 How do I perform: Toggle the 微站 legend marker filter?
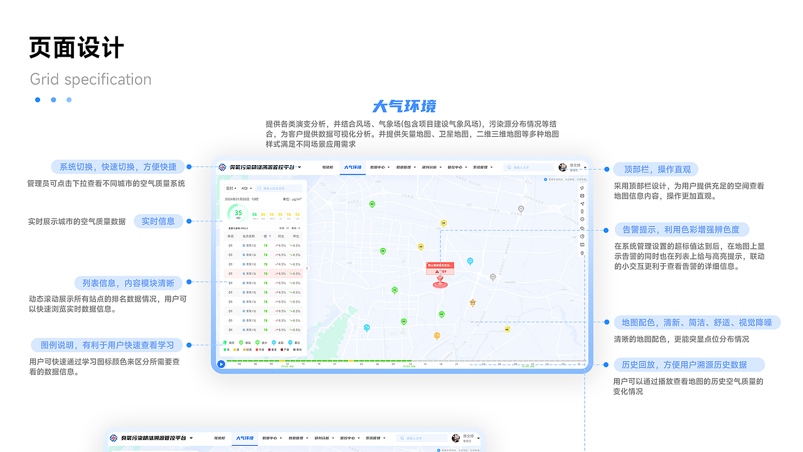point(246,343)
